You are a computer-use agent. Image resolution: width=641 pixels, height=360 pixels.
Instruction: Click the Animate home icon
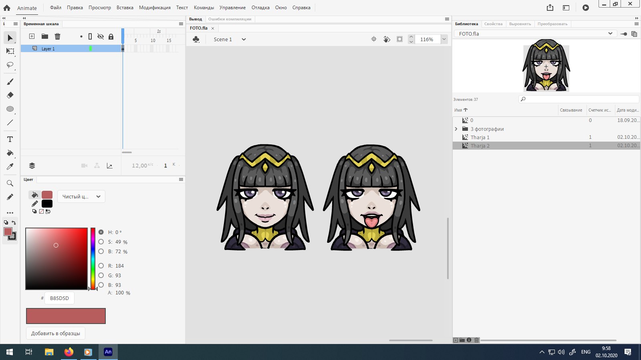(7, 8)
